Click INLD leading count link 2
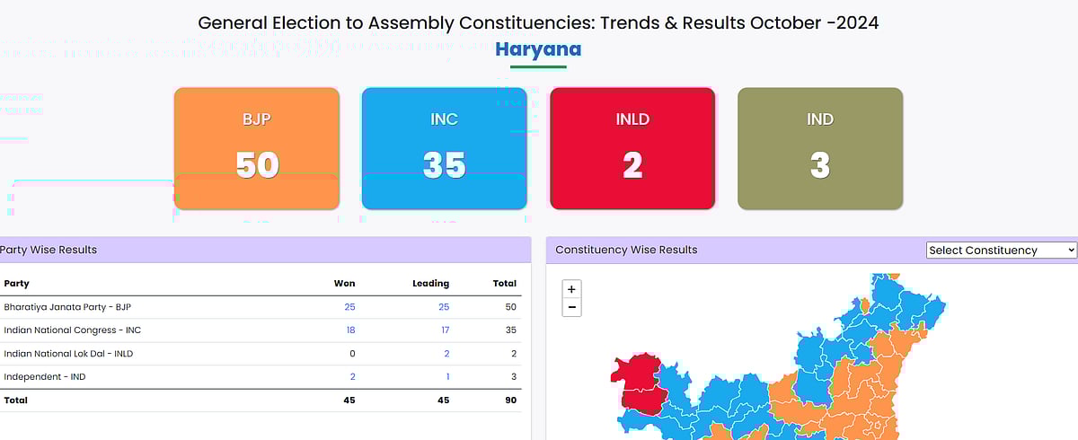 click(446, 354)
